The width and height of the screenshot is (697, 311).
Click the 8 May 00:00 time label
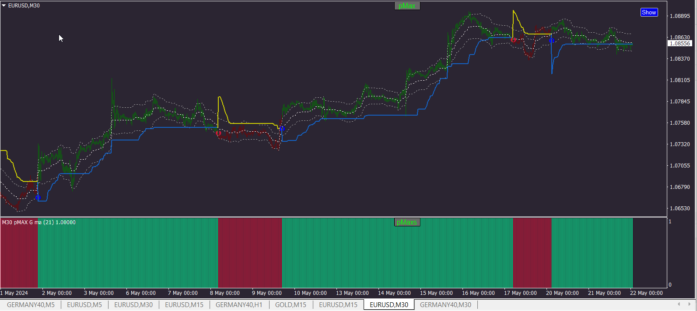tap(224, 293)
